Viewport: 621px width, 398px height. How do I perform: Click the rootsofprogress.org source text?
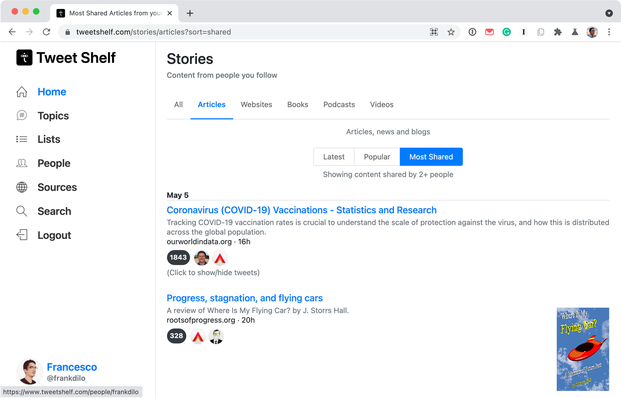(x=201, y=320)
